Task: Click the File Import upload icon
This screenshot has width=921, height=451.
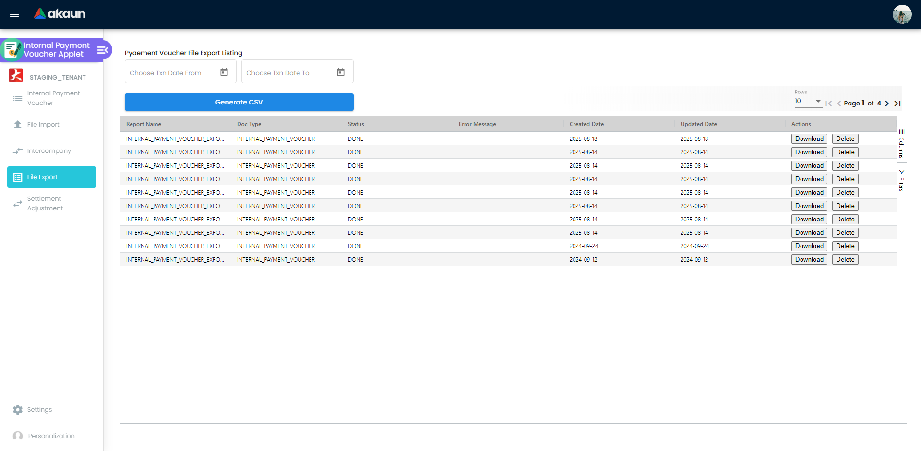Action: (x=17, y=124)
